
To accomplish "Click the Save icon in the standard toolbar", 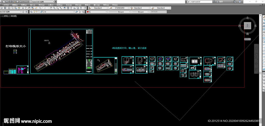I will [x=5, y=8].
